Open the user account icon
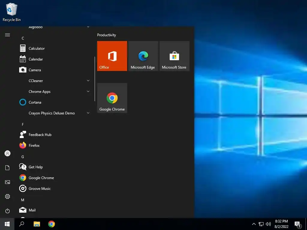307x230 pixels. [7, 153]
